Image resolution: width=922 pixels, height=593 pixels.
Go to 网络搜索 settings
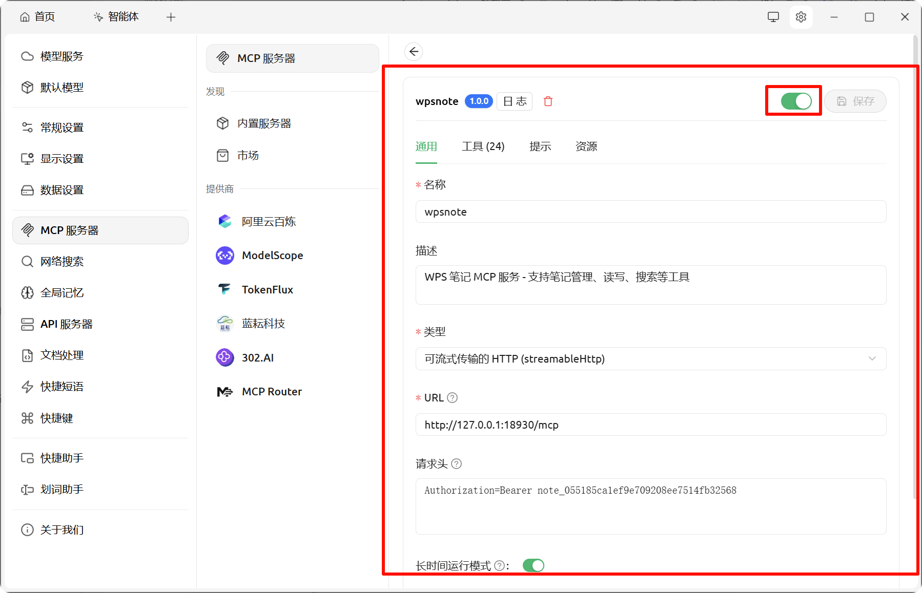[100, 262]
